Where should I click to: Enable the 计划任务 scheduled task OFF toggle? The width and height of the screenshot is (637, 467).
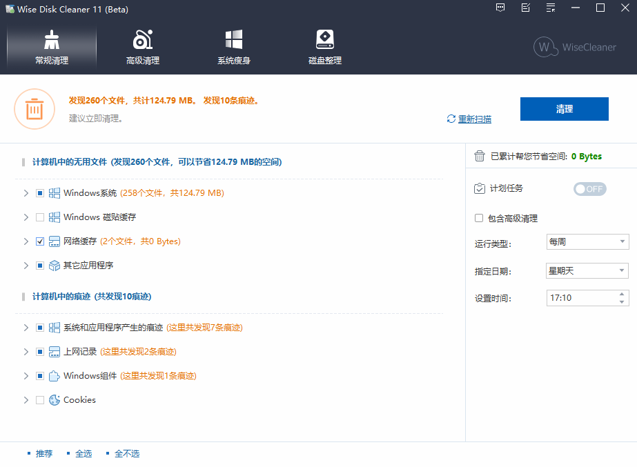pyautogui.click(x=589, y=188)
